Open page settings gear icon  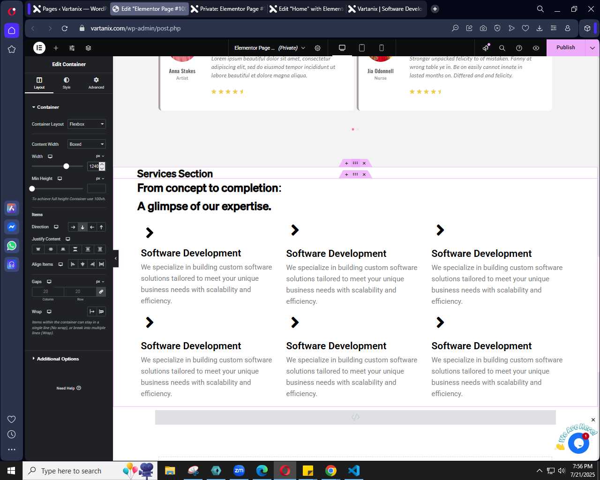pyautogui.click(x=317, y=48)
